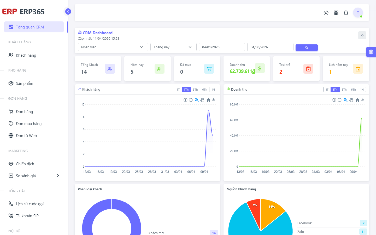Open Lịch sử cuộc gọi in sidebar
Screen dimensions: 376x235
[34, 204]
